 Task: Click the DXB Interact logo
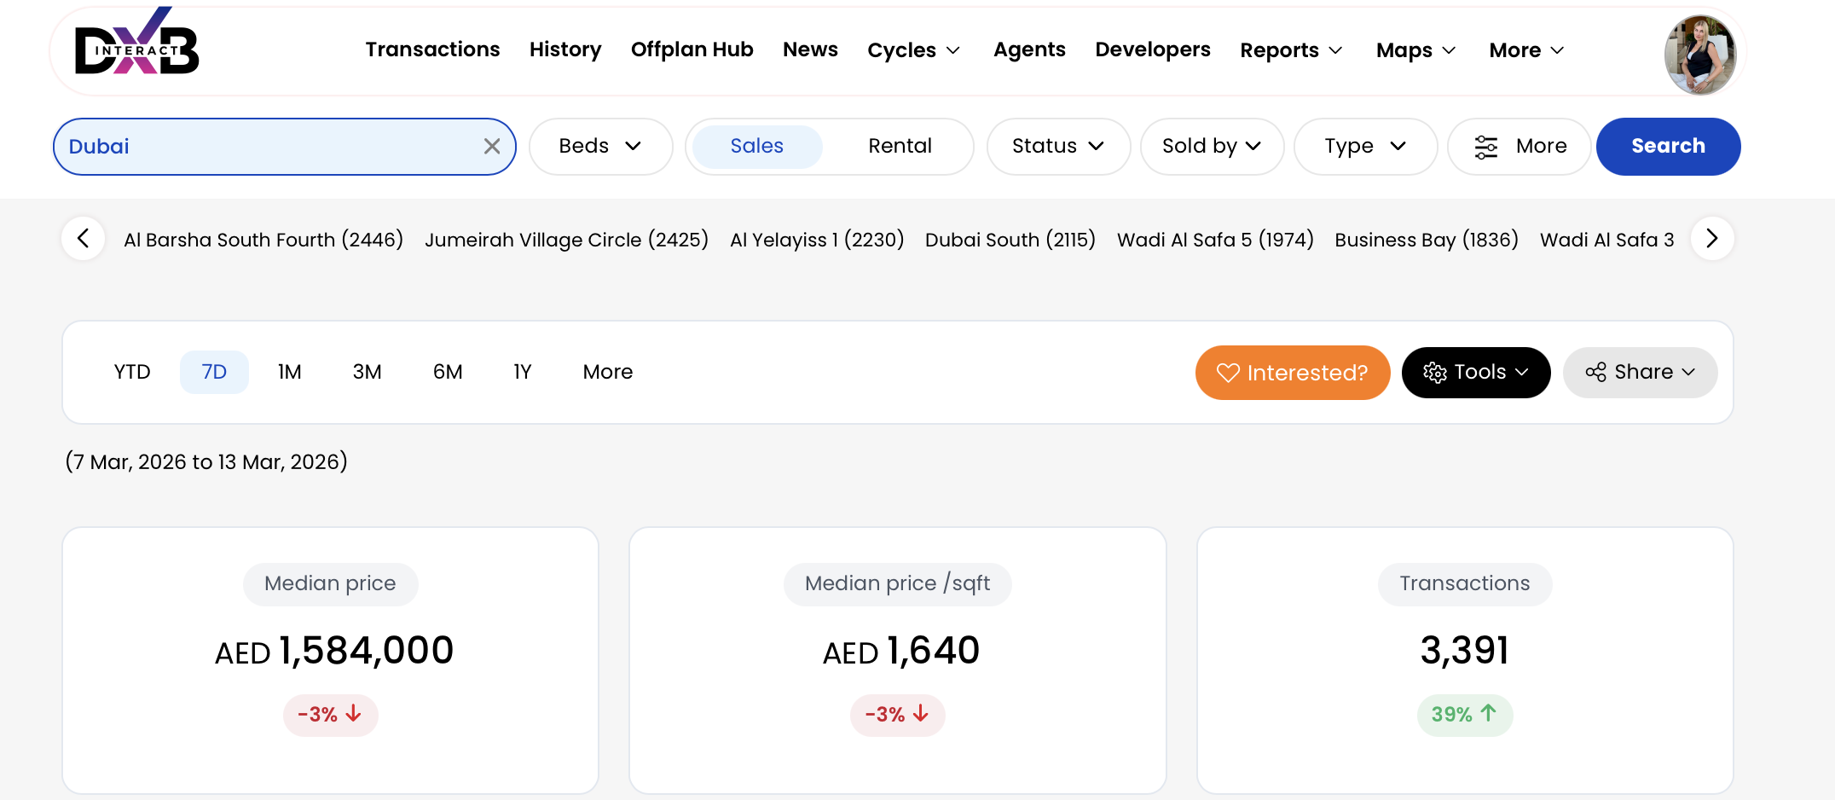(137, 43)
